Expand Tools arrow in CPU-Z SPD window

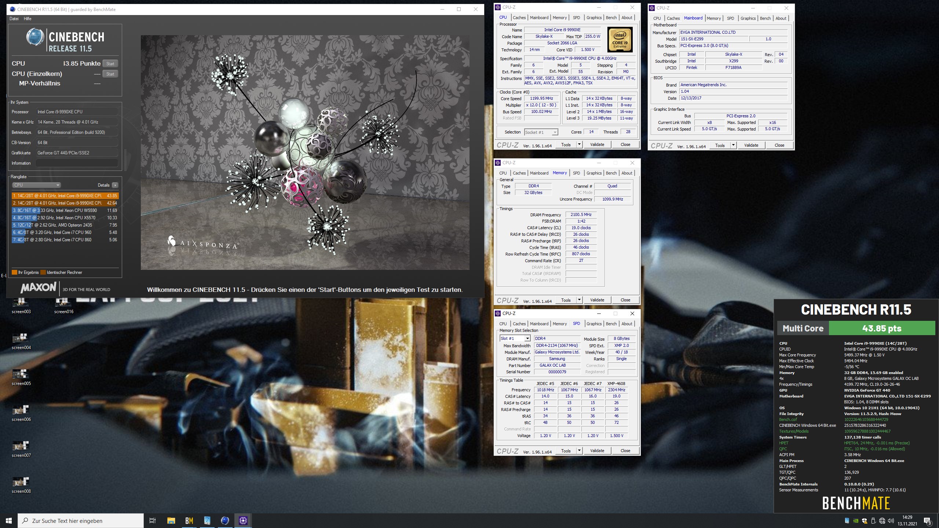pos(579,451)
